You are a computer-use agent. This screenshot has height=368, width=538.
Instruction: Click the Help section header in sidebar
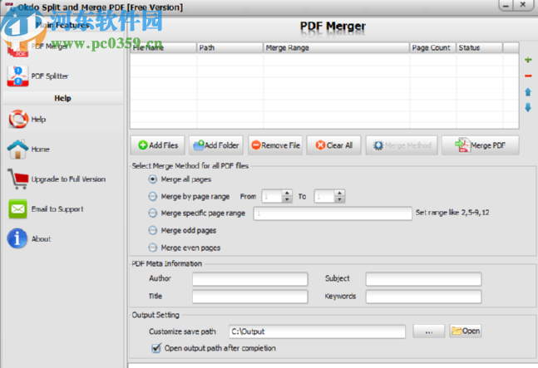pyautogui.click(x=62, y=98)
